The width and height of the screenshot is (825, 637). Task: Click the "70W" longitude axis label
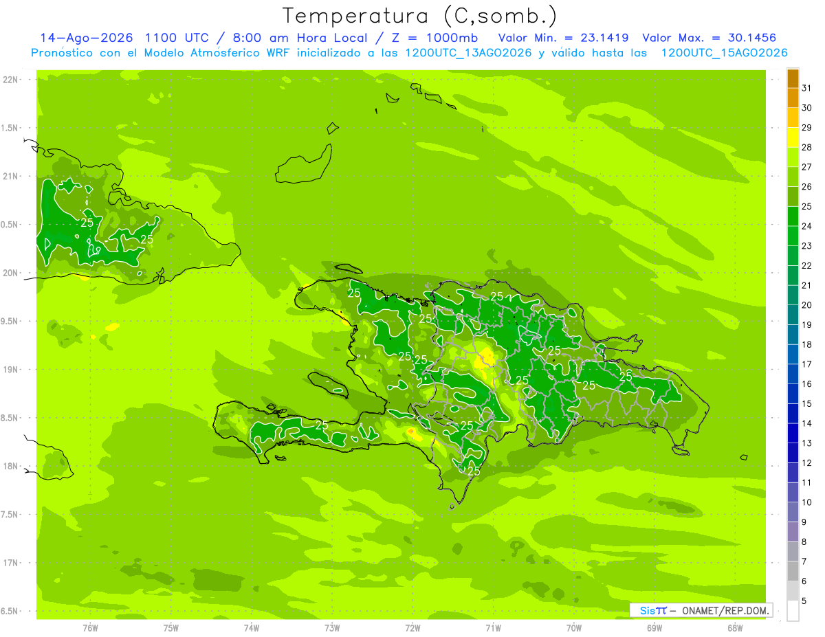tap(573, 628)
